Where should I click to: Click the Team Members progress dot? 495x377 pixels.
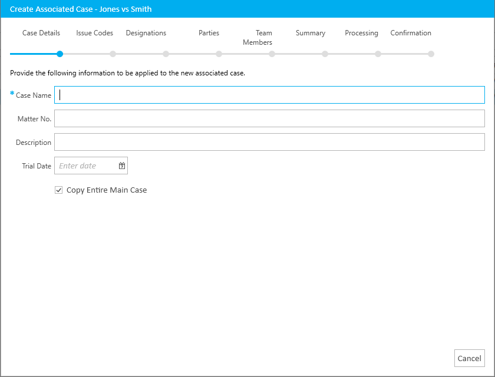click(272, 54)
